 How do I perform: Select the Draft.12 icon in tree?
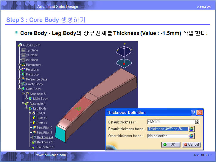(34, 118)
